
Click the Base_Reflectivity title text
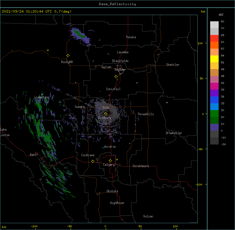tap(117, 4)
